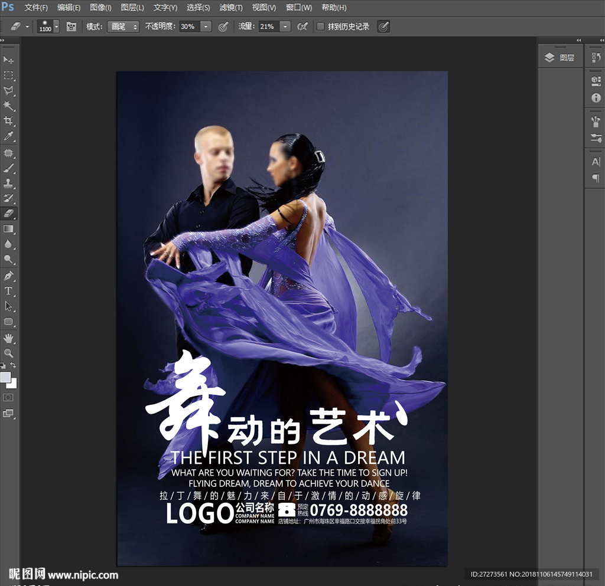Select the Zoom tool
The height and width of the screenshot is (586, 605).
pos(8,353)
